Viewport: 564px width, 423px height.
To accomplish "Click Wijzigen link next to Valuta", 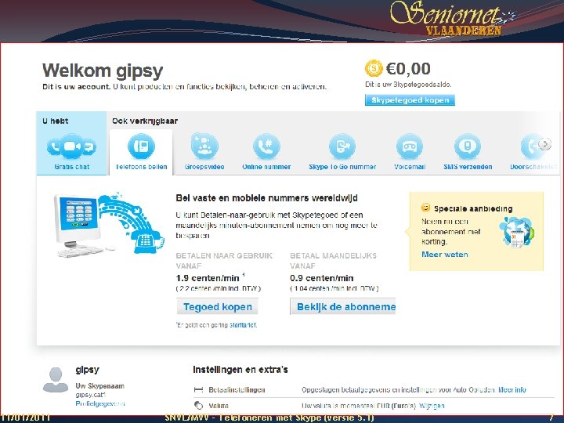I will pyautogui.click(x=432, y=406).
